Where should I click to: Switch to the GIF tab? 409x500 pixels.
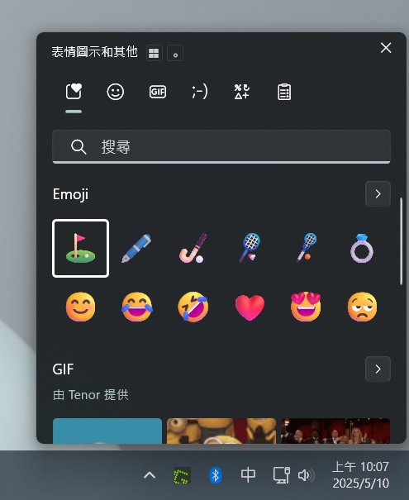158,92
